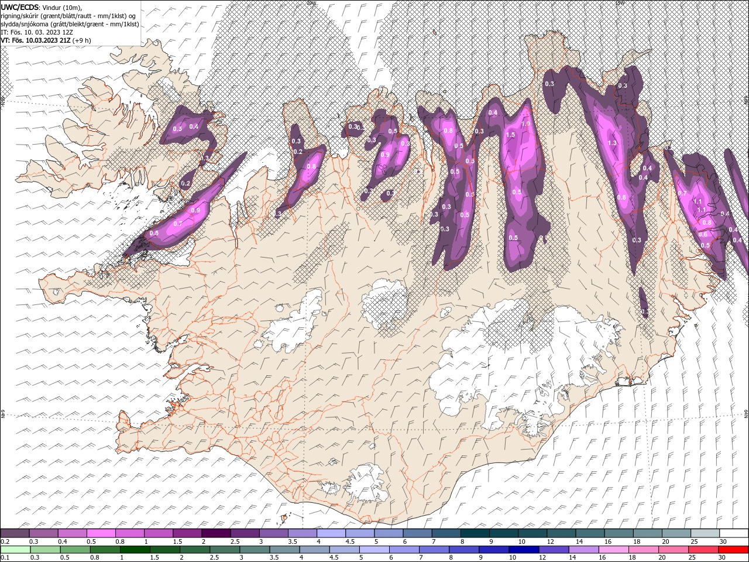Click the bright red lower swatch after 30
Screen dimensions: 749x562
733,550
